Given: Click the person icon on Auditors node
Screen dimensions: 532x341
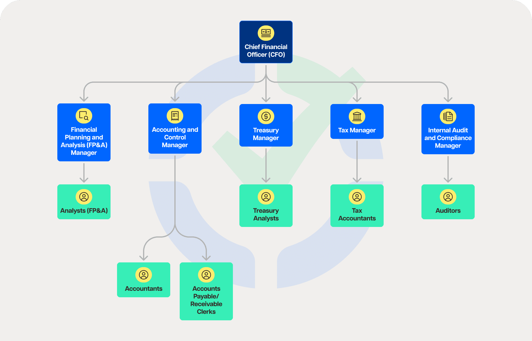Looking at the screenshot, I should [448, 197].
